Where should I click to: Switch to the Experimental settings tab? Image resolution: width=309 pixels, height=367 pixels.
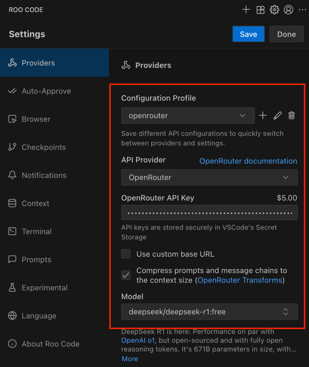54,288
